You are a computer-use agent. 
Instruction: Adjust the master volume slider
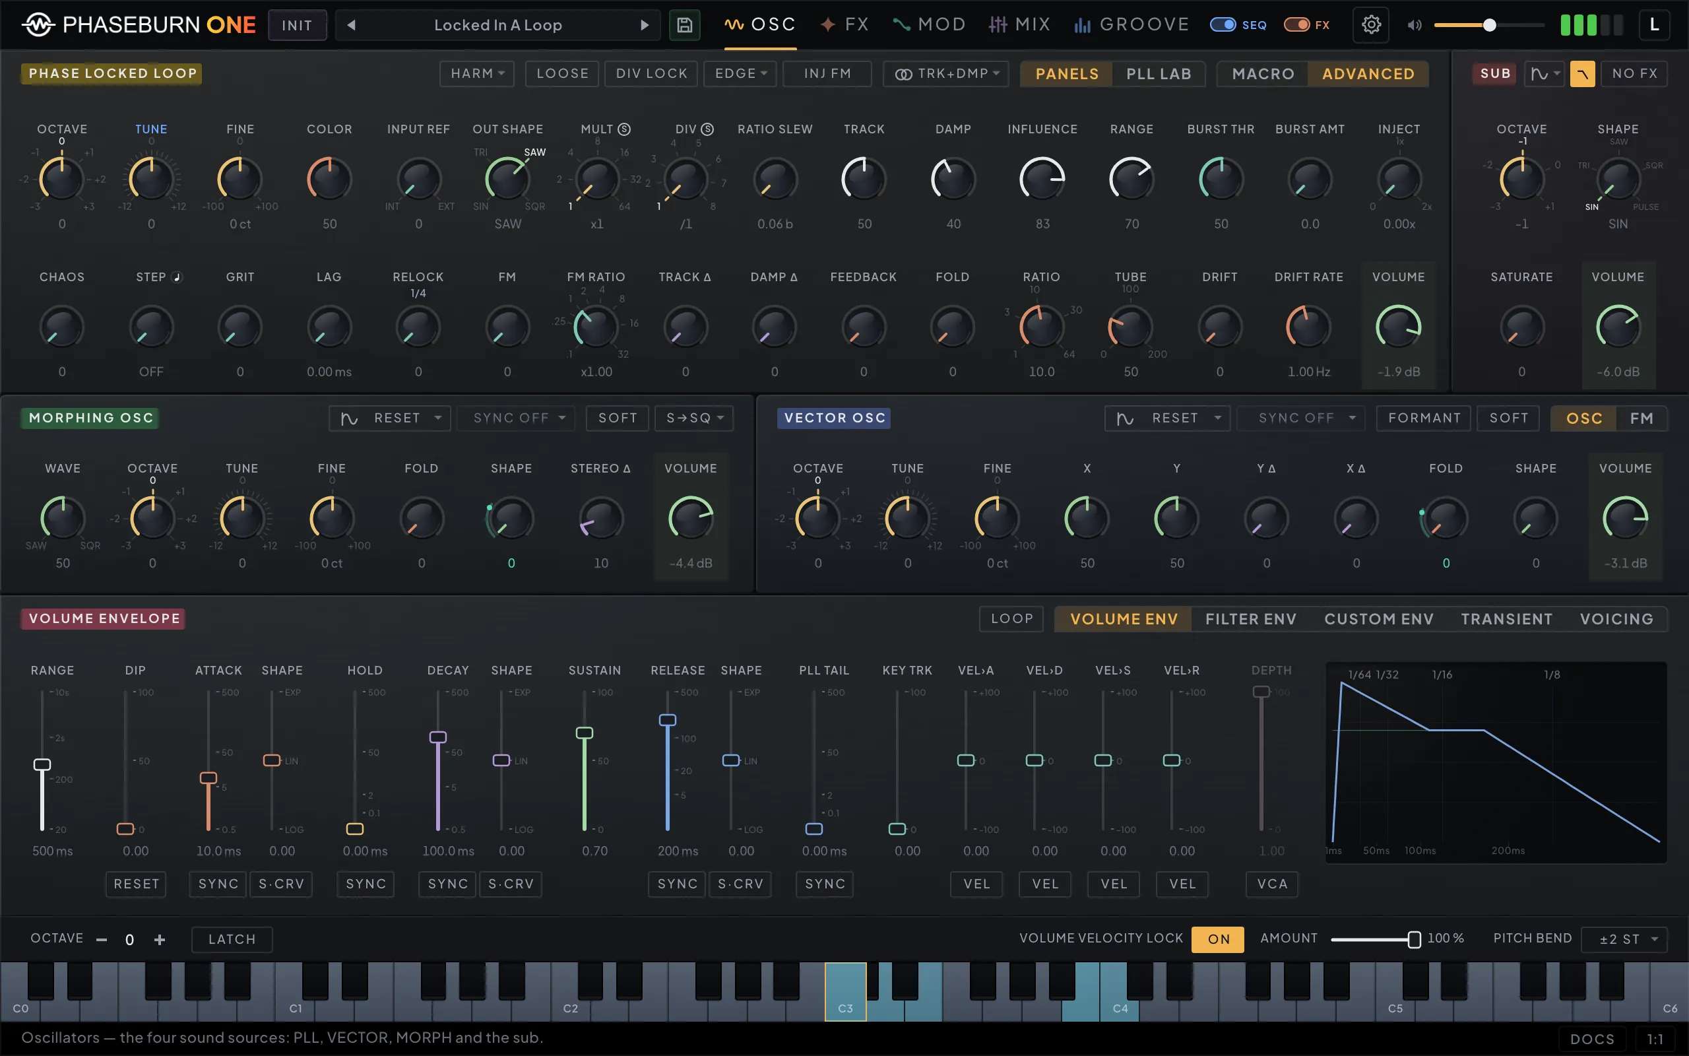click(x=1489, y=25)
